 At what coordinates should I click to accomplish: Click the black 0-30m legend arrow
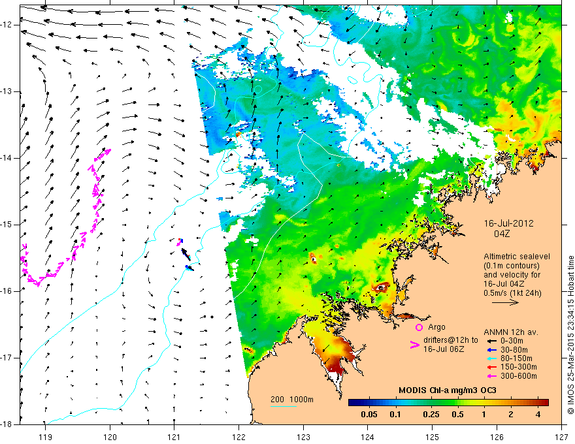pyautogui.click(x=491, y=341)
